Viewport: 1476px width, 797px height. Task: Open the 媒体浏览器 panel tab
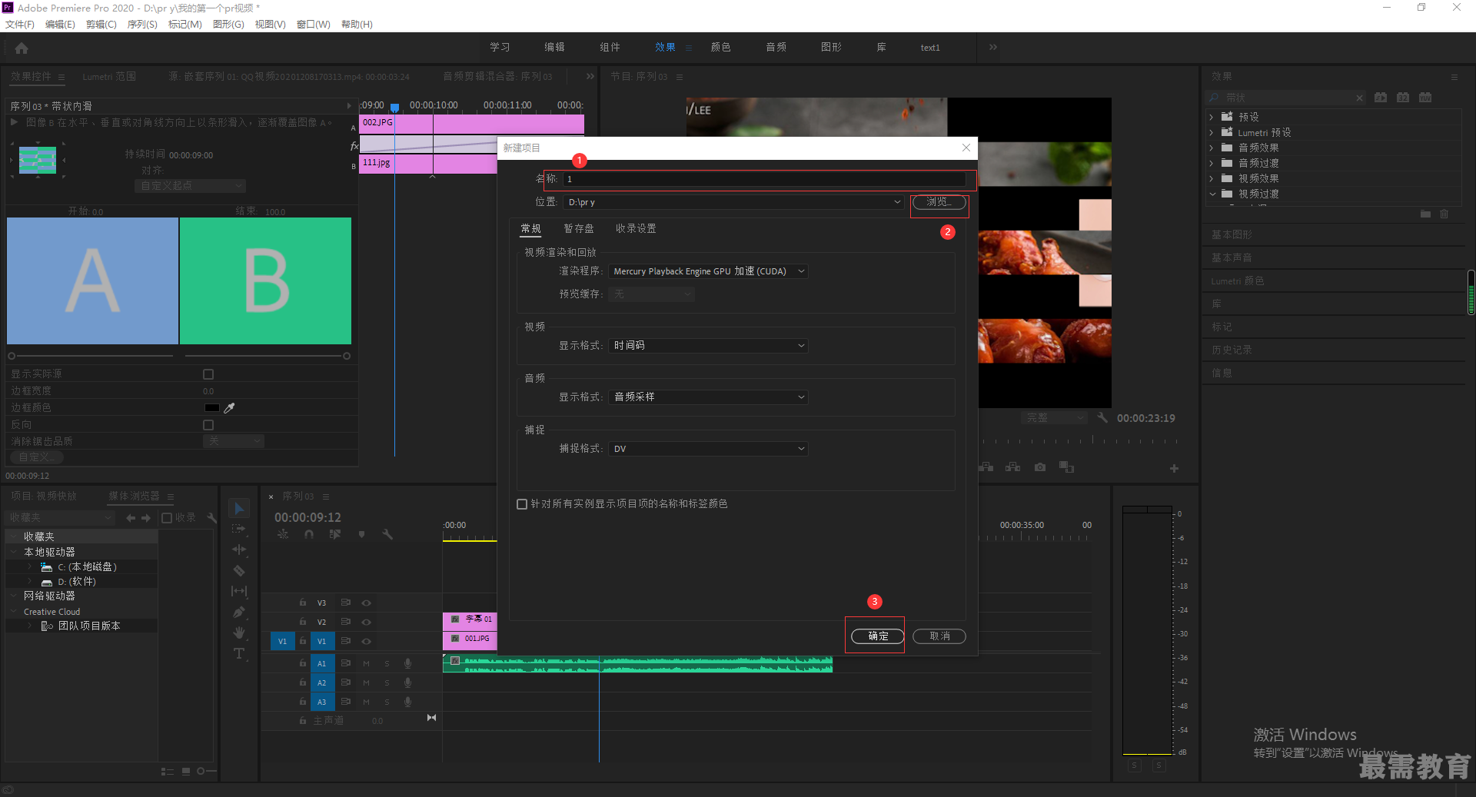point(134,496)
